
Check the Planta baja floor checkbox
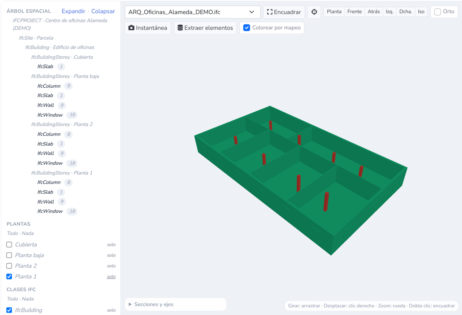tap(9, 255)
